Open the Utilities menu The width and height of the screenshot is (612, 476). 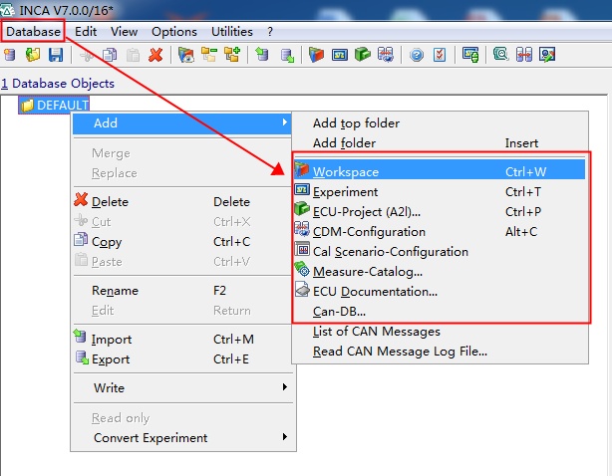pos(232,31)
